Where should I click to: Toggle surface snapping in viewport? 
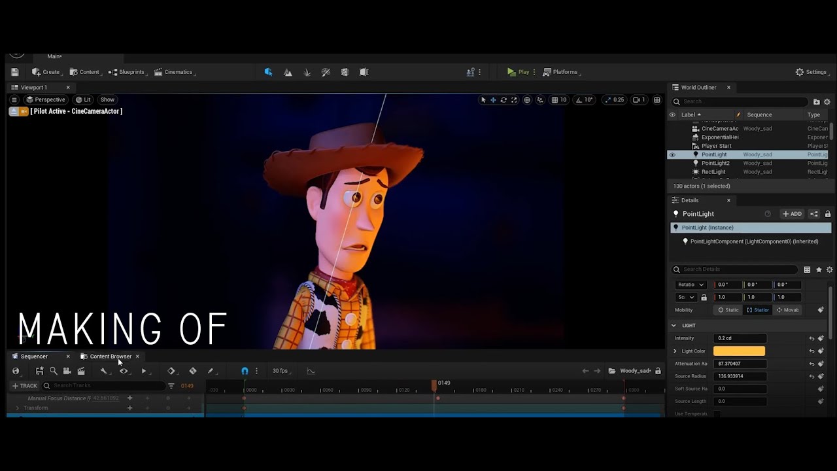tap(540, 100)
